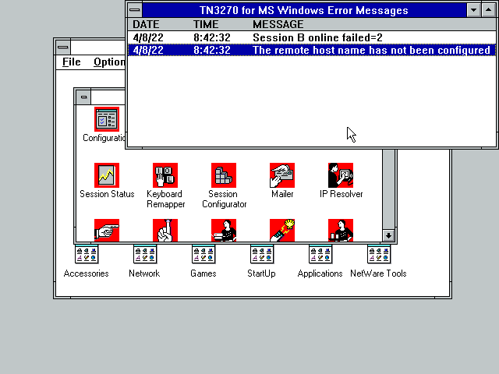Maximize the TN3270 Error Messages window
This screenshot has height=374, width=499.
point(489,10)
